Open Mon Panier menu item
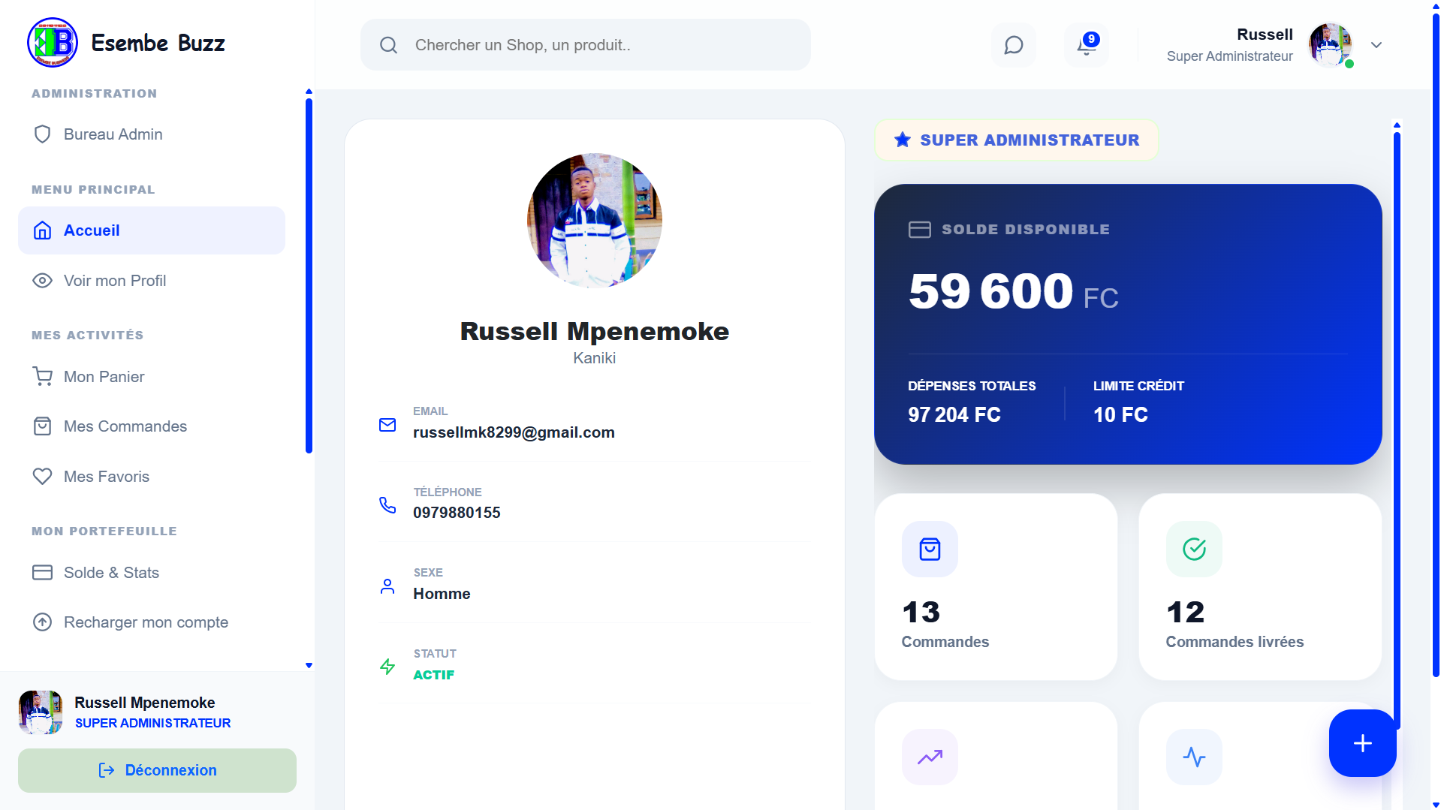The image size is (1441, 810). [x=152, y=377]
